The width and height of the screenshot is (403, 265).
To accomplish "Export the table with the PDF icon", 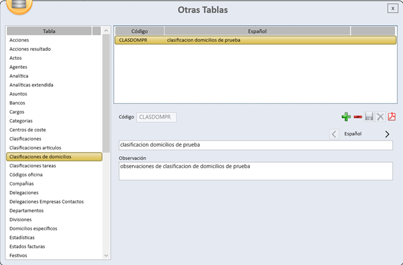I will click(392, 117).
